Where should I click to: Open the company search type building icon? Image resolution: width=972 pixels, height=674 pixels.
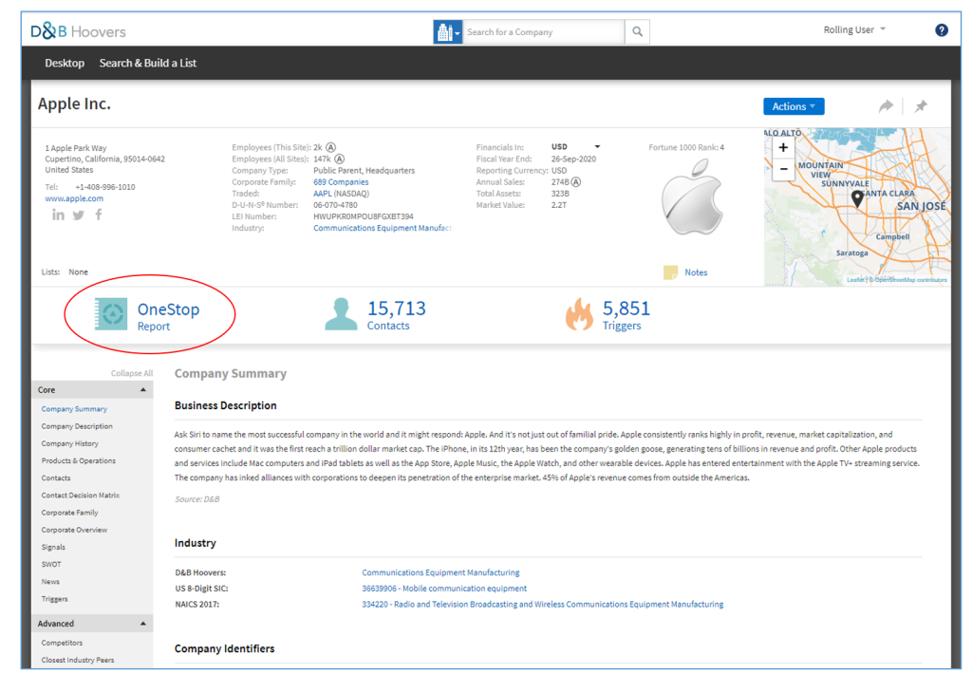[x=448, y=31]
